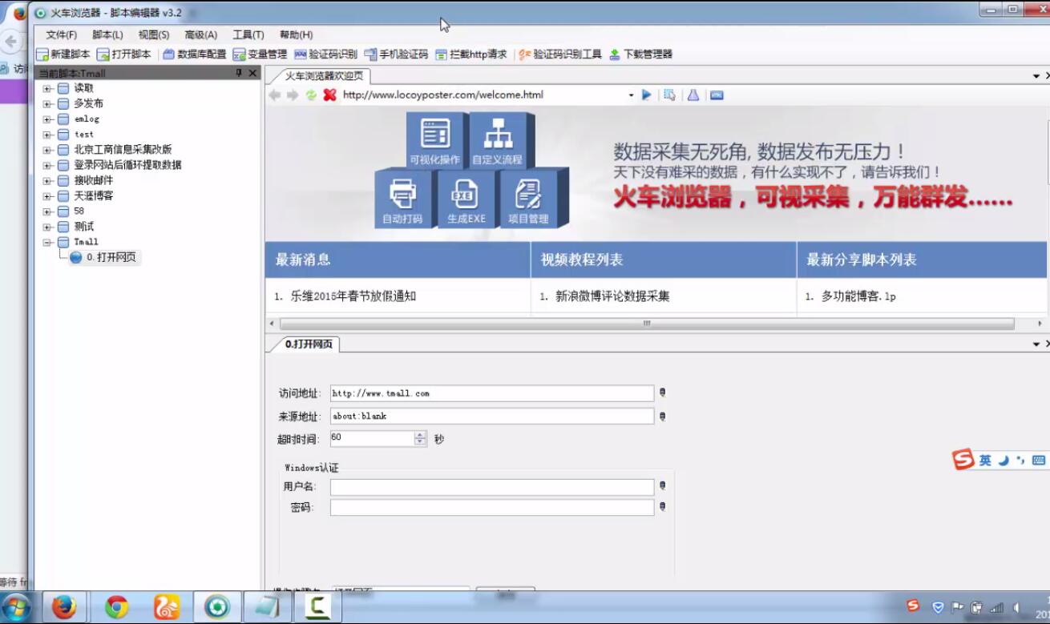Open the 新浪微博评论数据采集 tutorial link
1050x624 pixels.
[612, 296]
